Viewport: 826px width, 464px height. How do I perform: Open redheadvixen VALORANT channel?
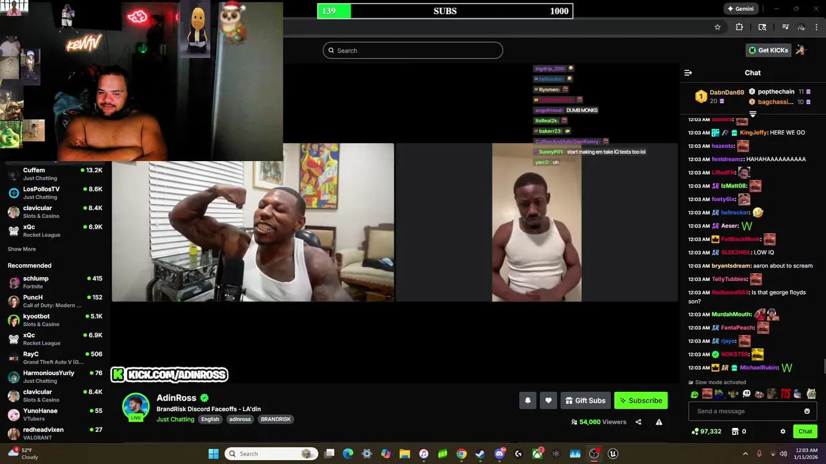pos(55,433)
